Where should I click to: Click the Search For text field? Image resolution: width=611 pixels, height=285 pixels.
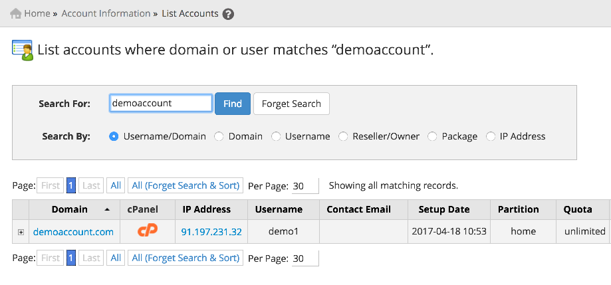(x=160, y=103)
